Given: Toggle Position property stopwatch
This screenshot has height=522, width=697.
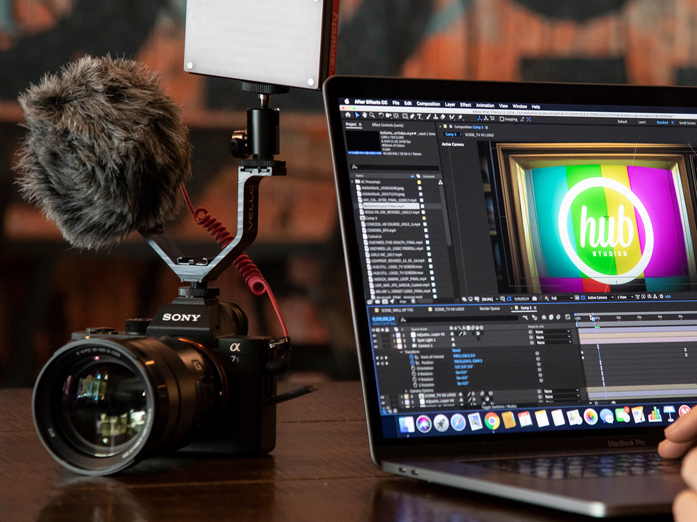Looking at the screenshot, I should (x=412, y=363).
